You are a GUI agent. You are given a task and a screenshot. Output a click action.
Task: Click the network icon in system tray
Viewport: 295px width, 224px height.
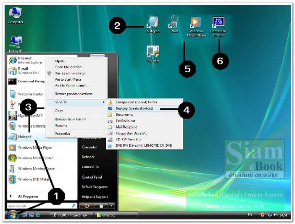click(270, 215)
